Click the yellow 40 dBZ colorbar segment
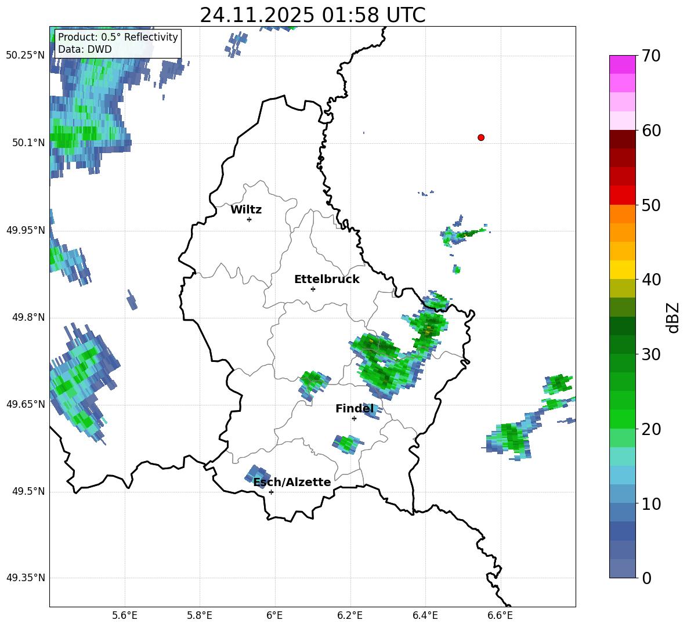Viewport: 687px width, 627px height. (622, 270)
